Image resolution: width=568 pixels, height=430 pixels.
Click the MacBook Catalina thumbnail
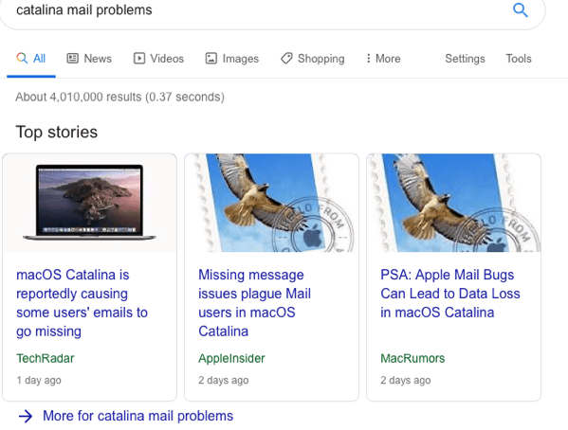click(89, 203)
